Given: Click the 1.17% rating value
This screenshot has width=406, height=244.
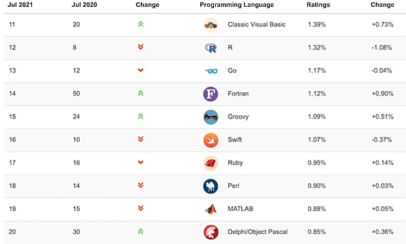Looking at the screenshot, I should pos(317,70).
